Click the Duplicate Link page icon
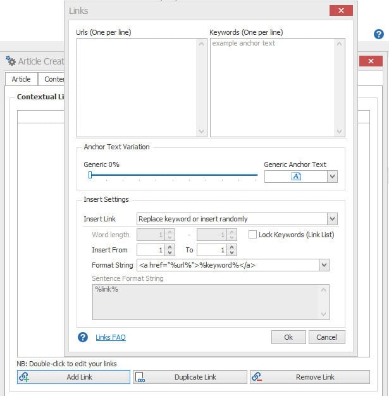This screenshot has width=389, height=396. tap(140, 377)
